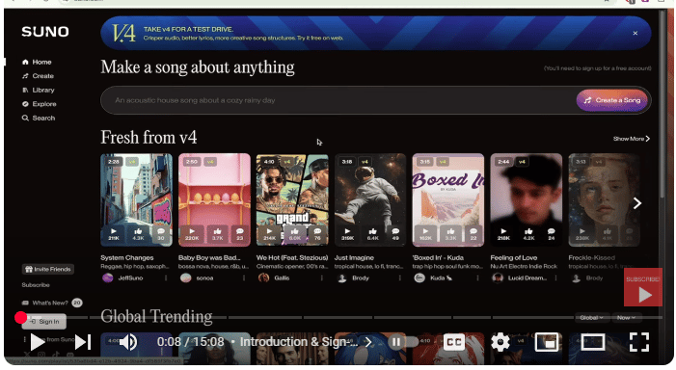This screenshot has height=370, width=676.
Task: Click the next arrow in Fresh from v4
Action: [x=637, y=203]
